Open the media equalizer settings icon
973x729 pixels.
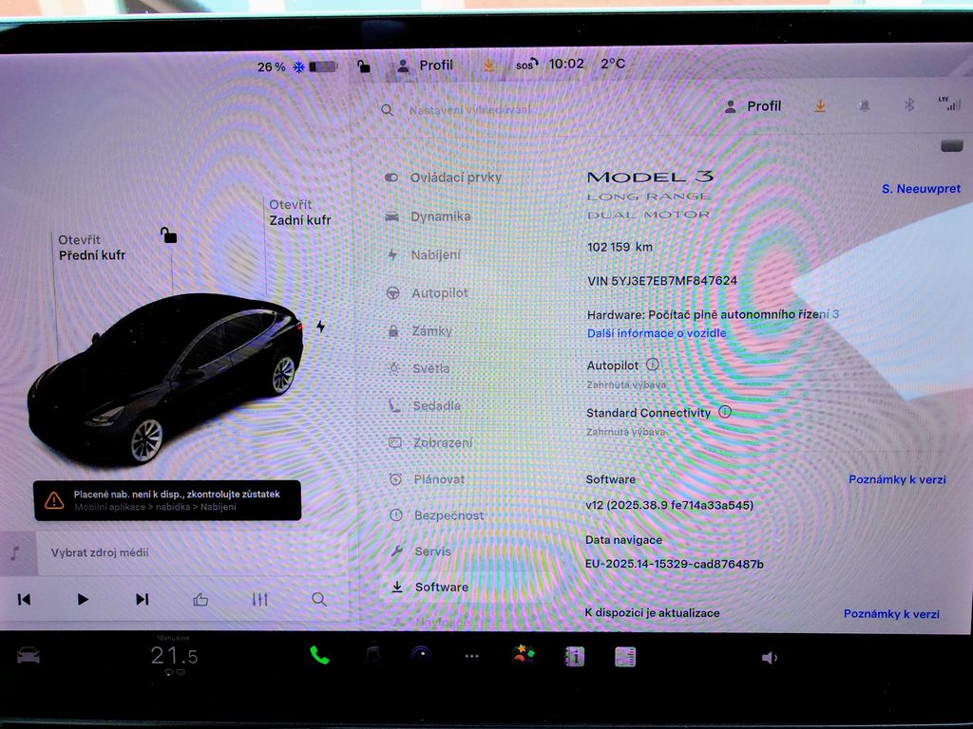point(259,599)
